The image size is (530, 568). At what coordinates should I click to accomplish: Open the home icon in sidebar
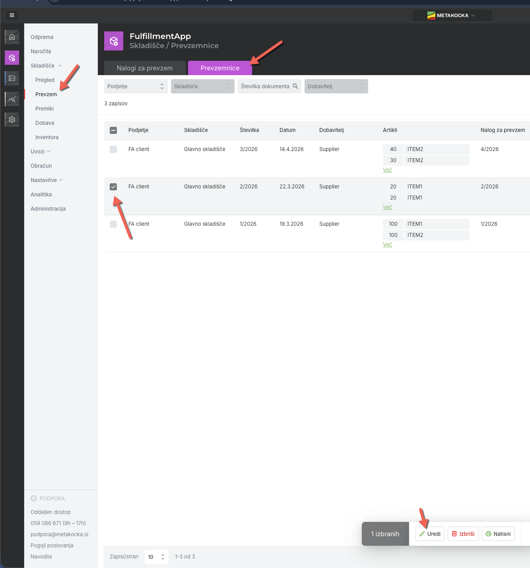[12, 37]
